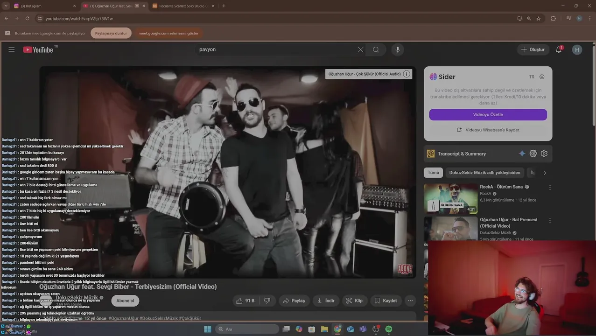Click the 'Paylaş' share button
Viewport: 596px width, 336px height.
tap(294, 301)
